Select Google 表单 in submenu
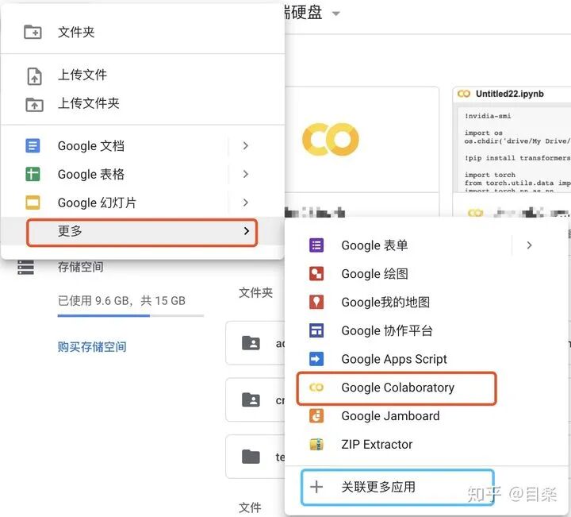This screenshot has width=571, height=517. pyautogui.click(x=426, y=245)
